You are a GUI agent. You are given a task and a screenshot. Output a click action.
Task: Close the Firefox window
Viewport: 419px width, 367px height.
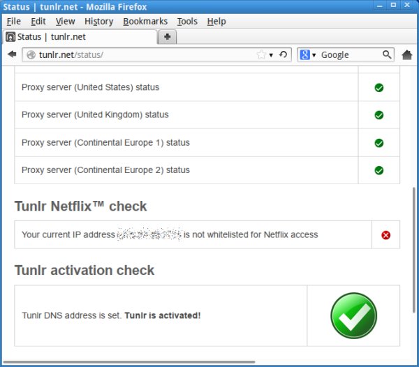click(x=407, y=5)
